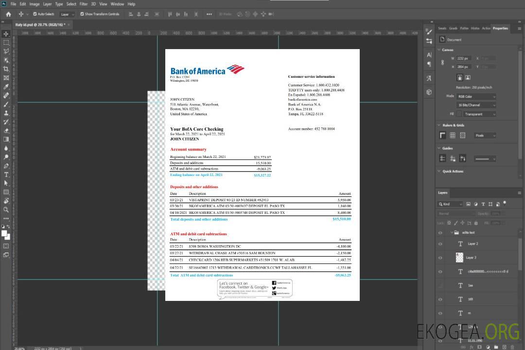Click the foreground color swatch
Viewport: 525px width, 350px height.
click(x=4, y=234)
